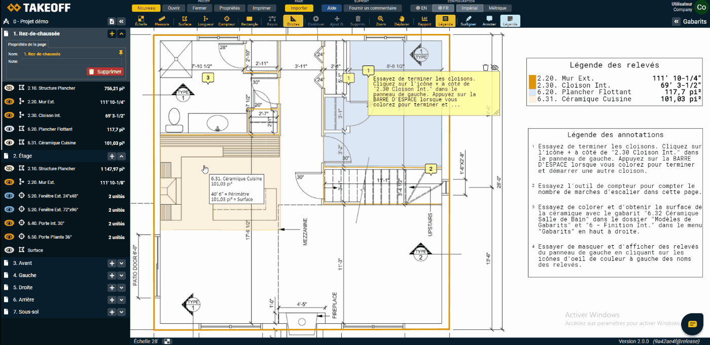This screenshot has width=710, height=345.
Task: Click the Importer page button
Action: point(299,8)
